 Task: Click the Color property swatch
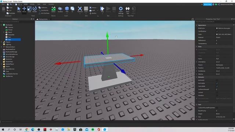217,34
